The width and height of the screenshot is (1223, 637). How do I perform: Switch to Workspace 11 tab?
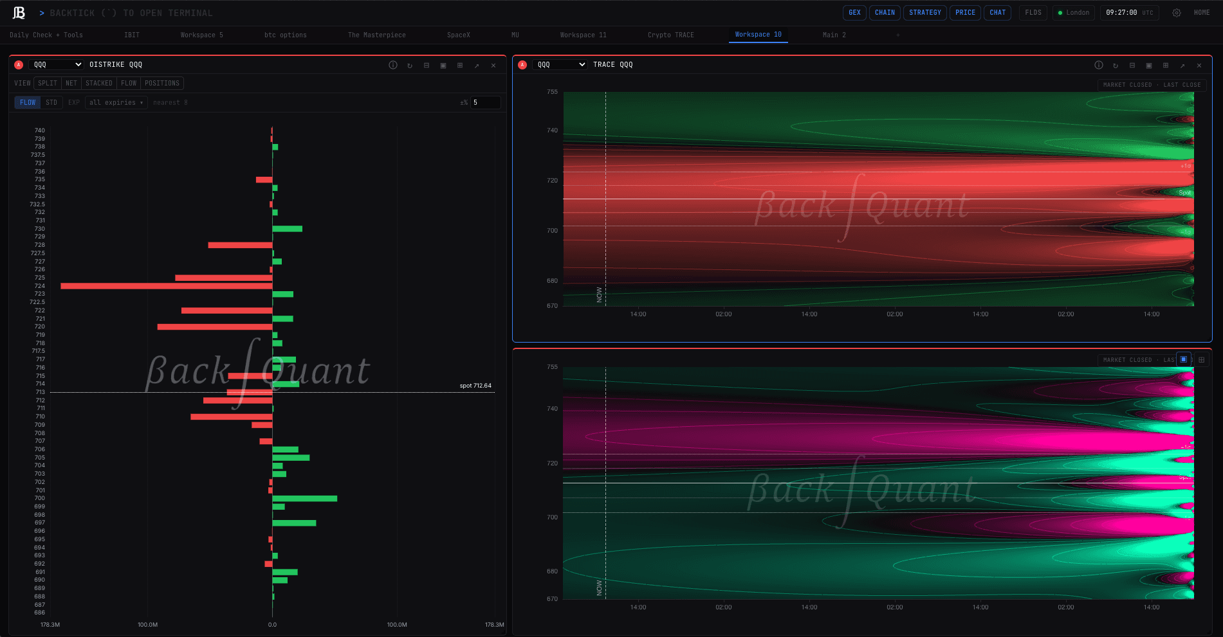584,35
